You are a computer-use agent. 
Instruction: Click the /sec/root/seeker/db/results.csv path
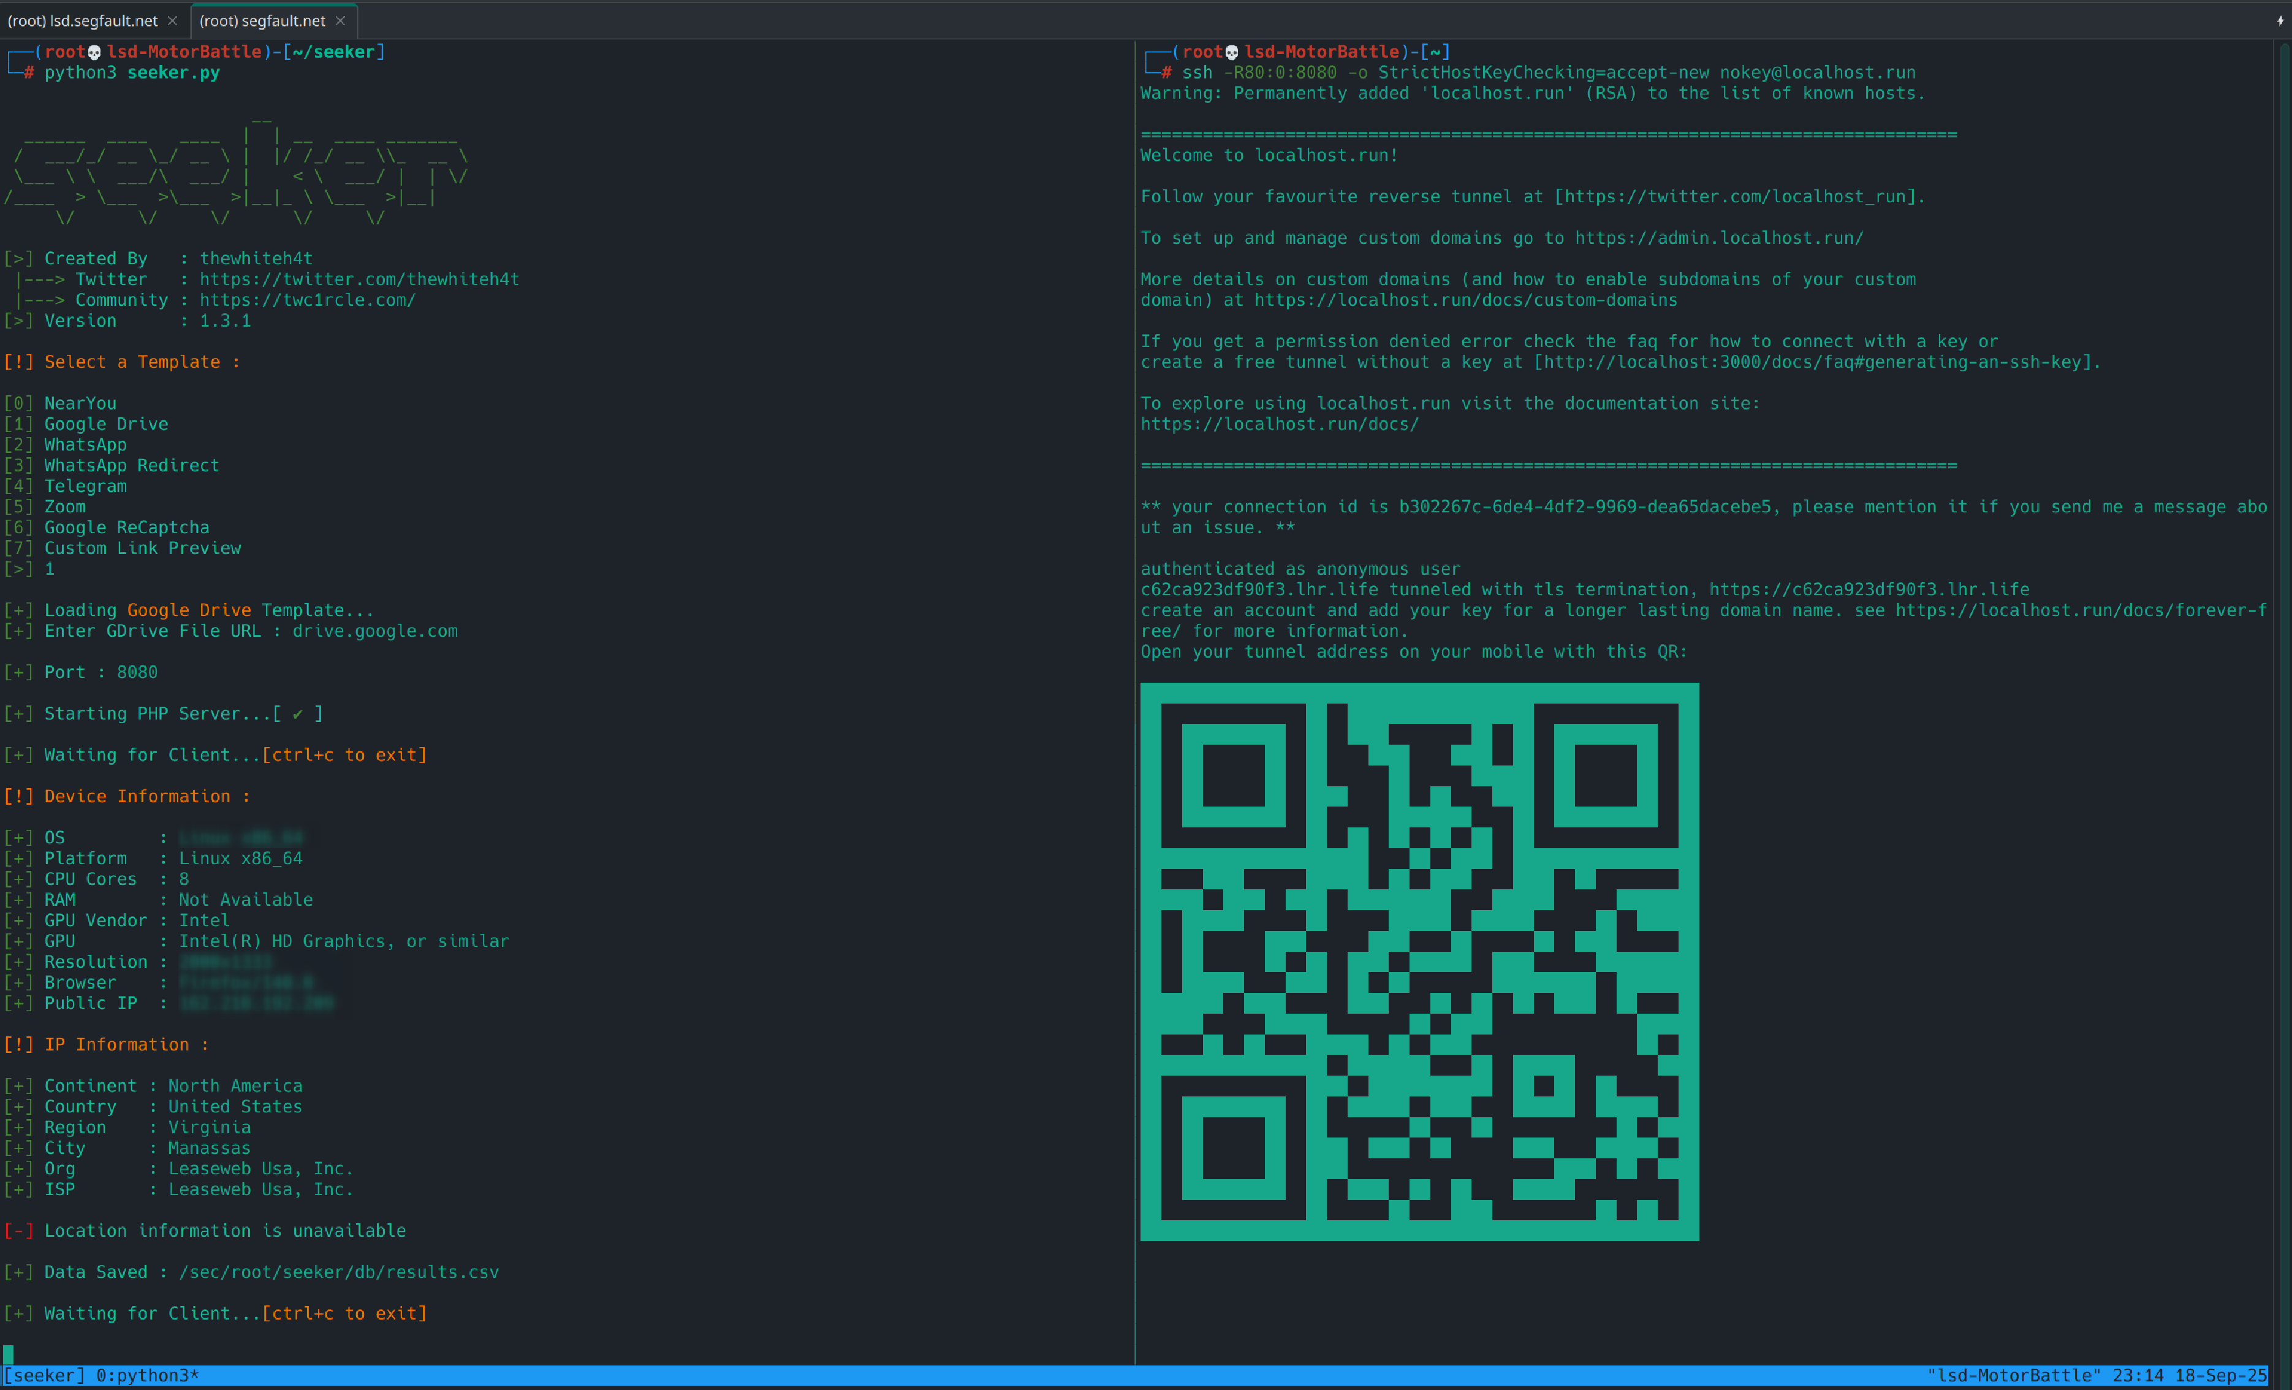tap(338, 1272)
